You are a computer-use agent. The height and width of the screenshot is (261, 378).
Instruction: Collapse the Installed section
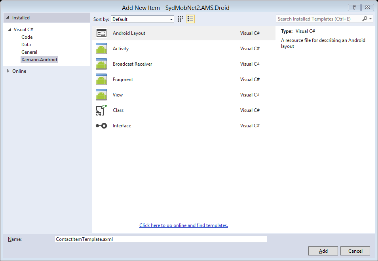click(x=8, y=17)
